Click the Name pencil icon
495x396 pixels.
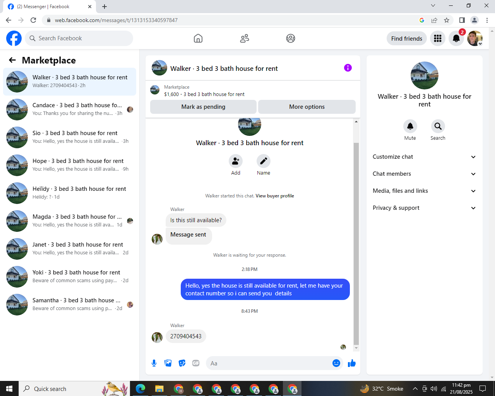pyautogui.click(x=264, y=161)
